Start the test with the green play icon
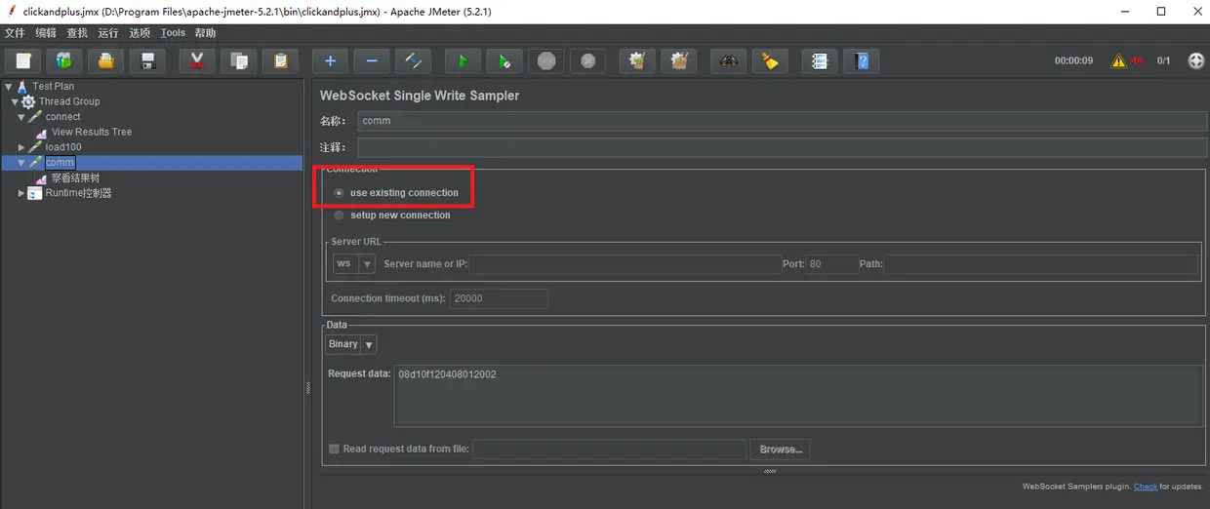Screen dimensions: 1210x509 (463, 60)
